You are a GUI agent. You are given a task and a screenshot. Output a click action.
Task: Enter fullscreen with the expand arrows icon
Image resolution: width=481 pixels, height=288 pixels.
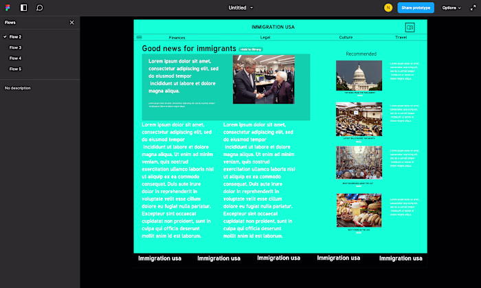click(473, 8)
